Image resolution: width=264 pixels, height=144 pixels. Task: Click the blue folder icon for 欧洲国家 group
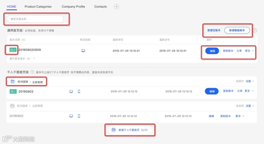click(x=12, y=81)
